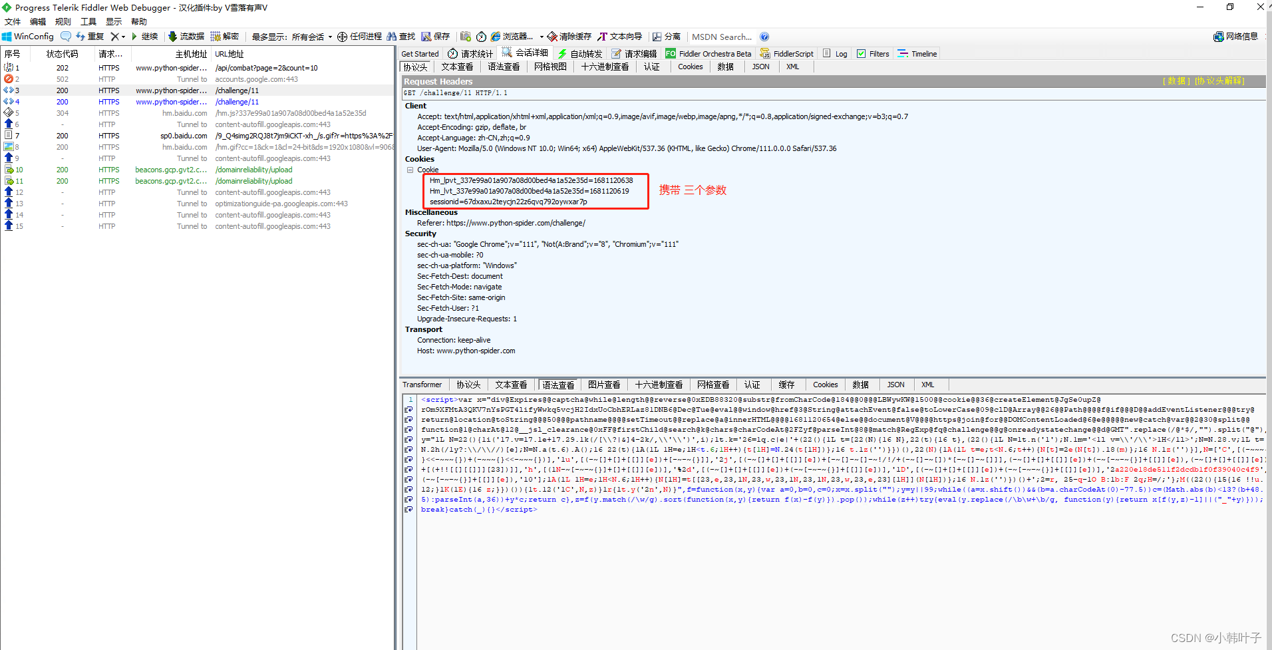Toggle 流数据 (Stream) mode
1272x650 pixels.
[186, 37]
